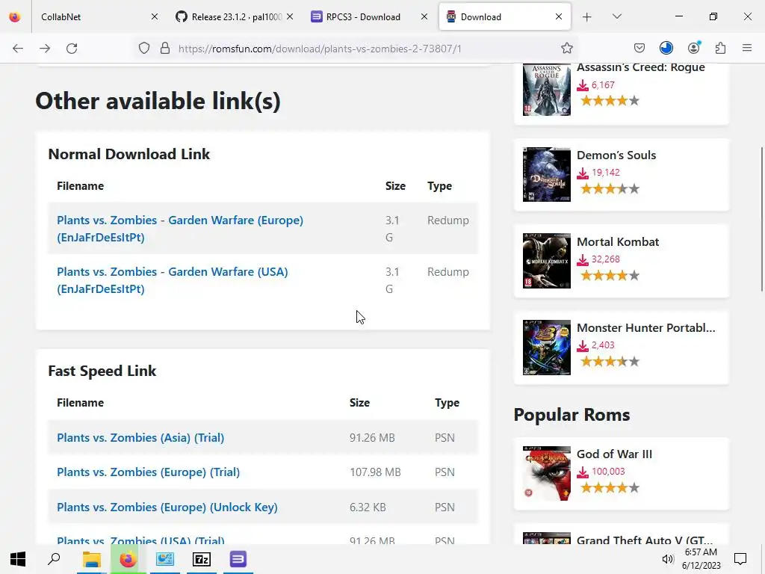Open God of War III title link
765x574 pixels.
tap(614, 454)
